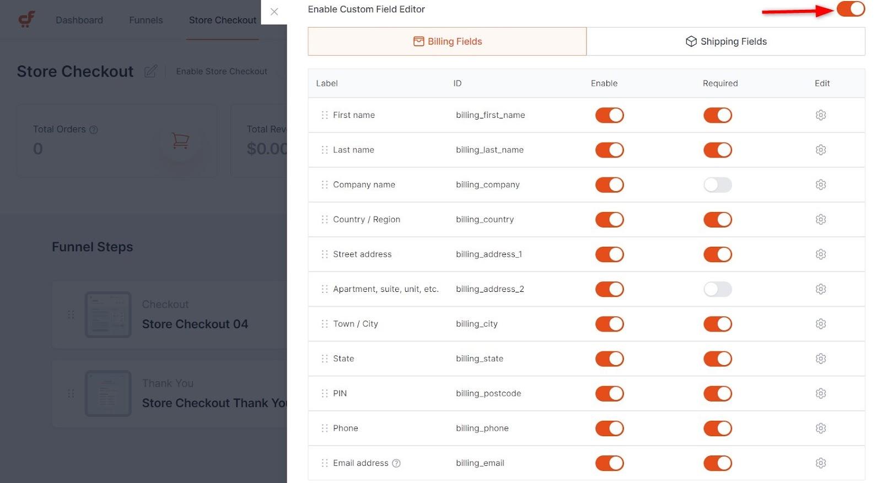
Task: Make Apartment, suite, unit required
Action: tap(717, 289)
